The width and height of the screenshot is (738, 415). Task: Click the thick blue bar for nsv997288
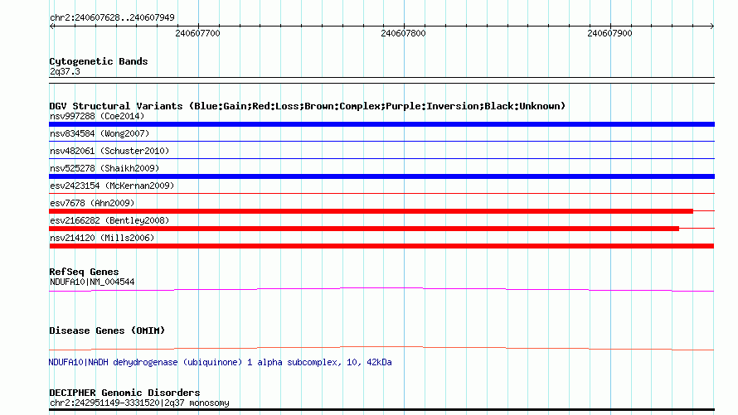click(381, 124)
